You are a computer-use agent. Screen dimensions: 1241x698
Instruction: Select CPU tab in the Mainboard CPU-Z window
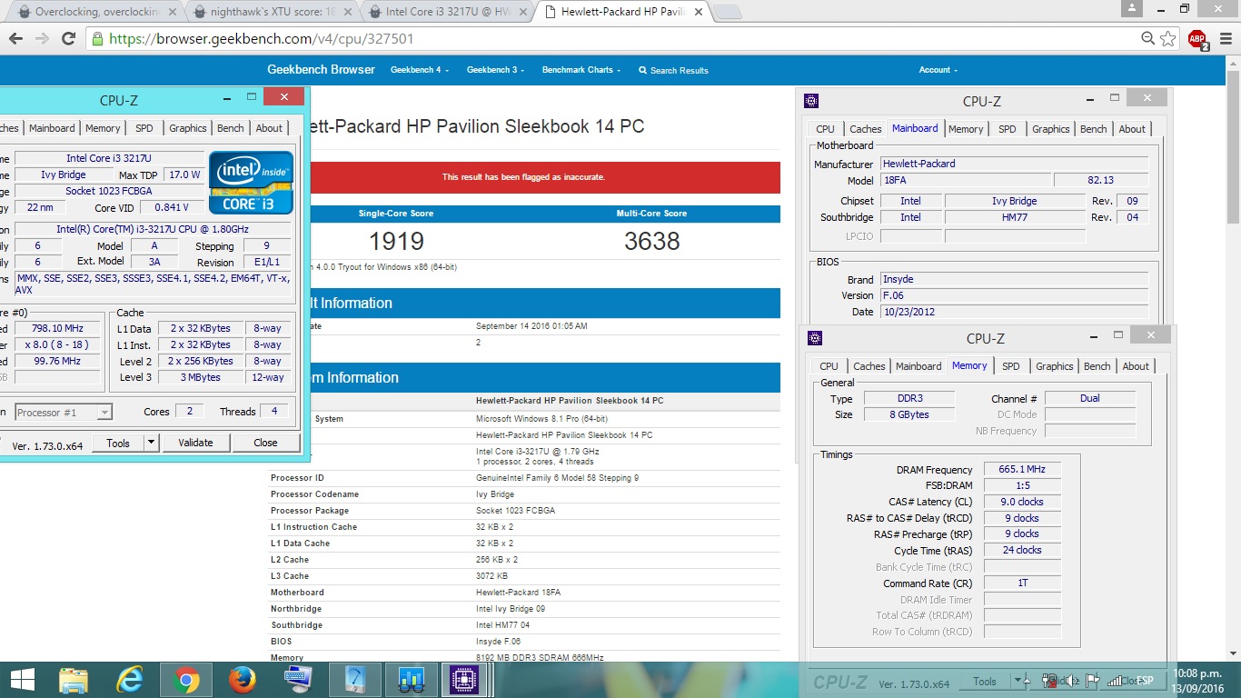pos(825,129)
